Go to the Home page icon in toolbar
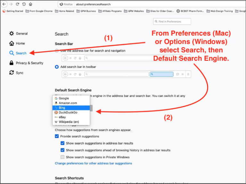Screen dimensions: 246x184 31,4
